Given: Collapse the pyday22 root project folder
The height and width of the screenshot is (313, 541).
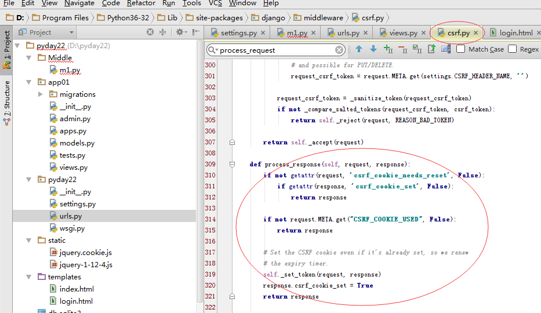Looking at the screenshot, I should (x=17, y=46).
